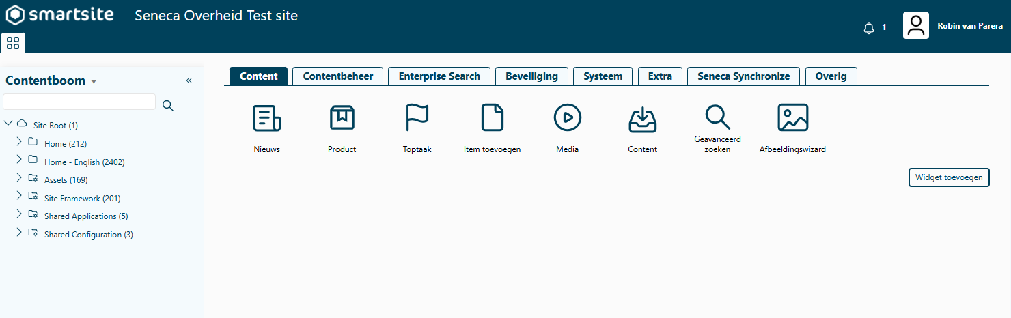This screenshot has height=318, width=1011.
Task: Click the Content inbox icon
Action: coord(642,120)
